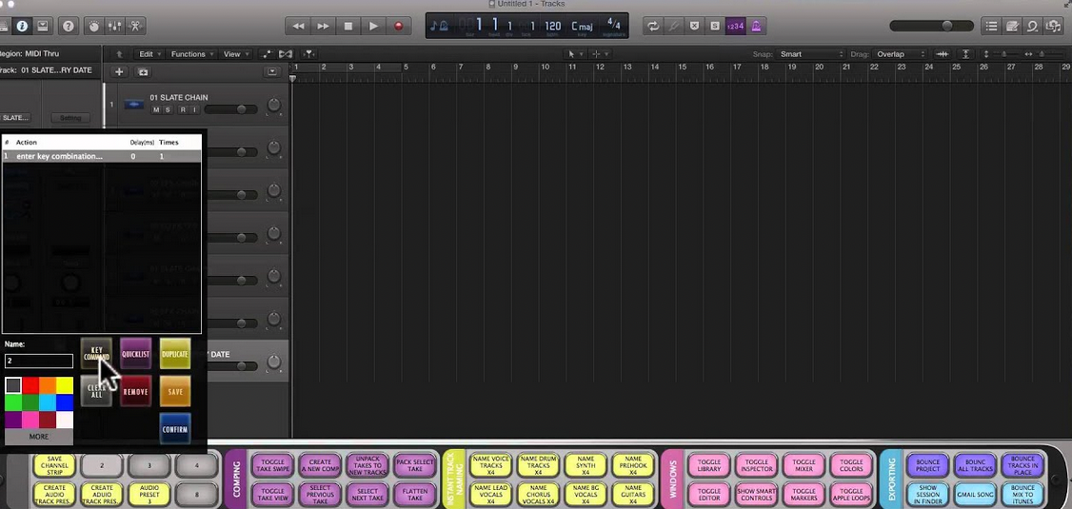
Task: Click the QUICKLIST button
Action: pos(135,354)
